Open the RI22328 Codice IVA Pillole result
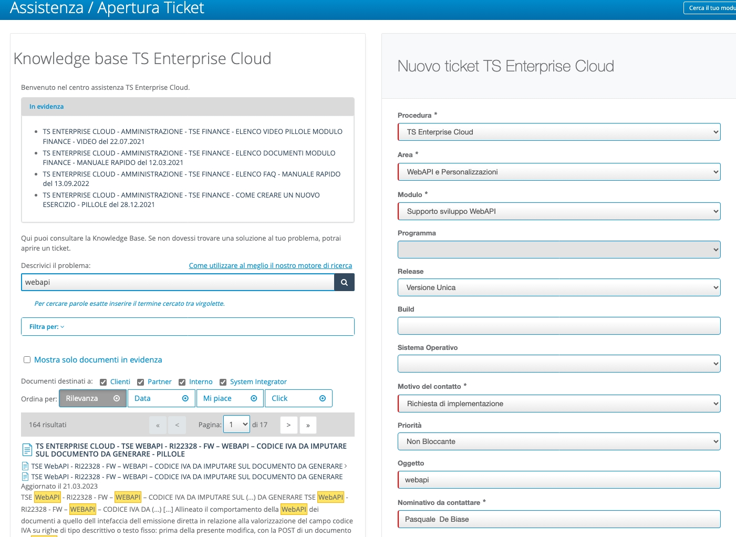The height and width of the screenshot is (537, 736). (191, 450)
